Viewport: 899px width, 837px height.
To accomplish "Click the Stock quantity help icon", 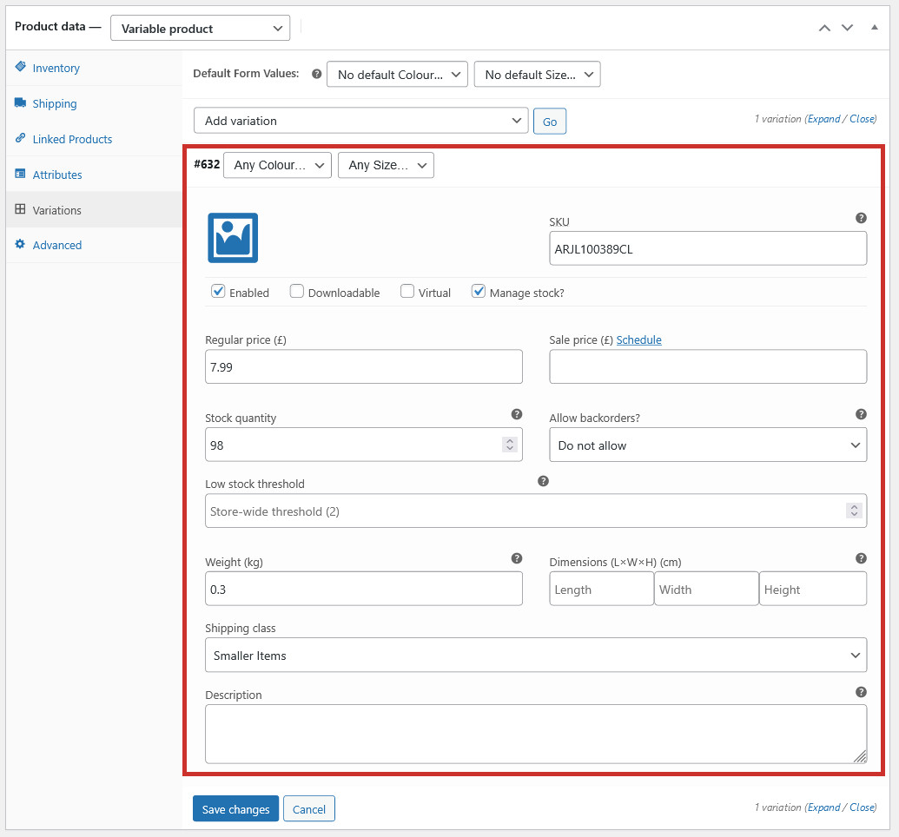I will pos(517,414).
